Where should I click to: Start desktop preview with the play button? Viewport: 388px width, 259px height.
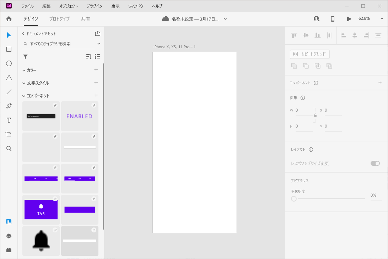(349, 19)
